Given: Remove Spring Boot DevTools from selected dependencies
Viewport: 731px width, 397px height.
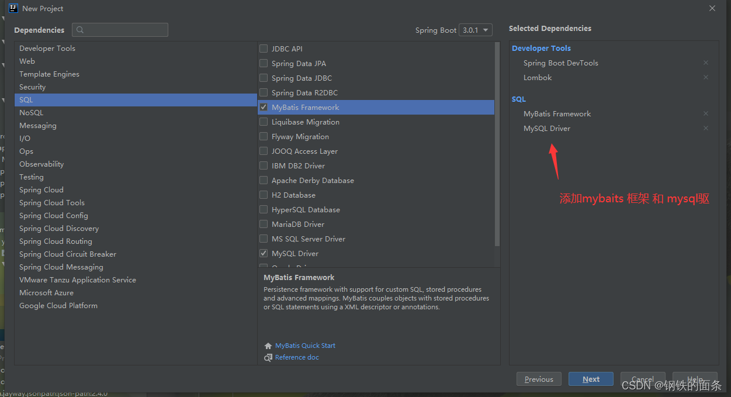Looking at the screenshot, I should click(x=706, y=63).
